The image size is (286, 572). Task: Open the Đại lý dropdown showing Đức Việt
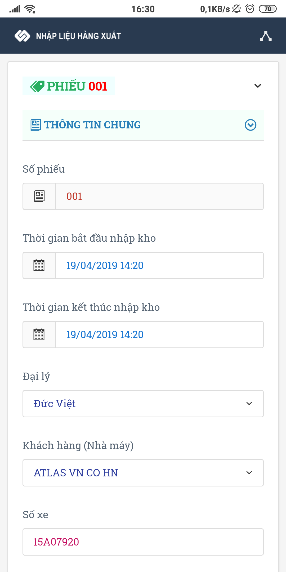tap(143, 404)
